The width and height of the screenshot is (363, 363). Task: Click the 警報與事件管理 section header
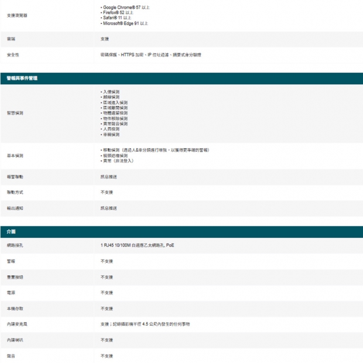pos(22,78)
